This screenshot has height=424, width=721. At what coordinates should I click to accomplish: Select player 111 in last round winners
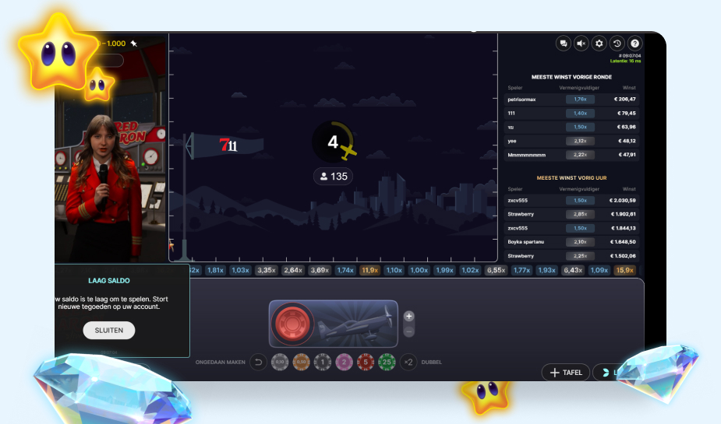click(x=571, y=113)
